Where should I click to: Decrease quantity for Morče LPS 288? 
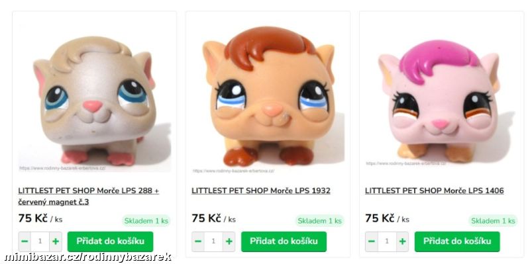click(x=25, y=242)
